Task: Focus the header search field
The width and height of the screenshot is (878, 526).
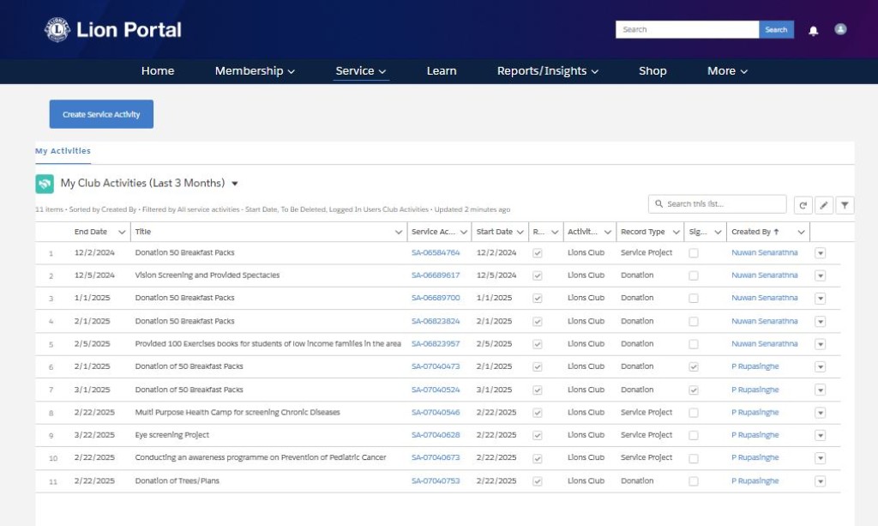Action: [687, 30]
